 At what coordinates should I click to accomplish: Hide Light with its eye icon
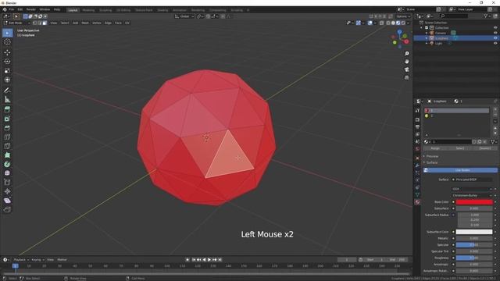click(495, 43)
